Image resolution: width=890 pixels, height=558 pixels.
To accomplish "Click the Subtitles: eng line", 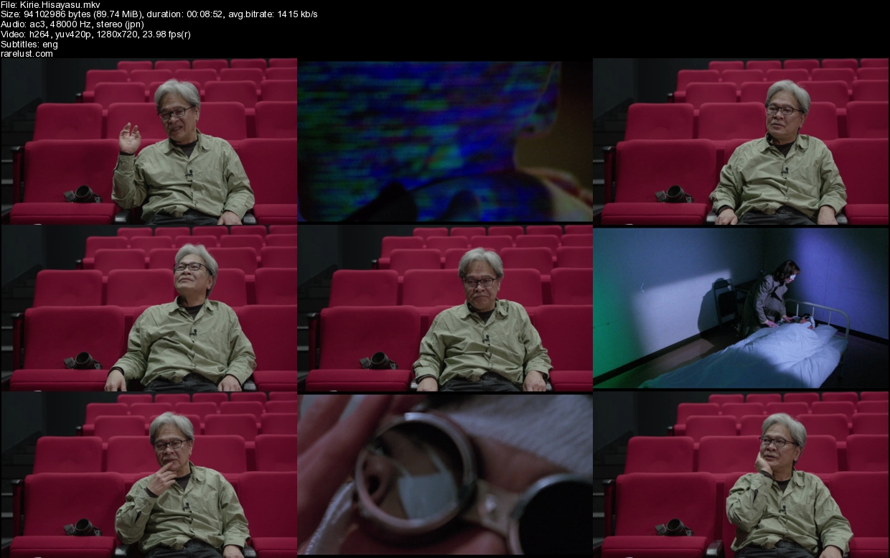I will pyautogui.click(x=30, y=44).
